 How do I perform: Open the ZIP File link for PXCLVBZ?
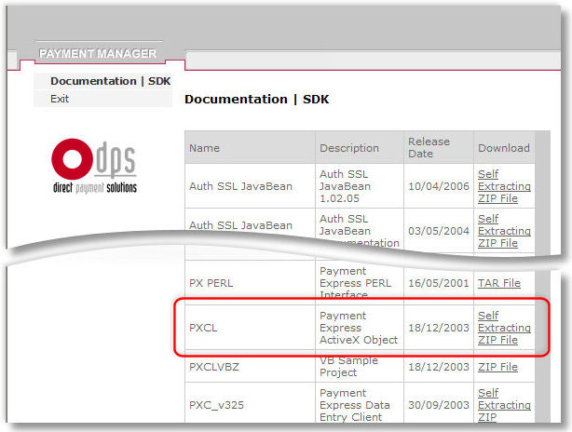[x=497, y=367]
